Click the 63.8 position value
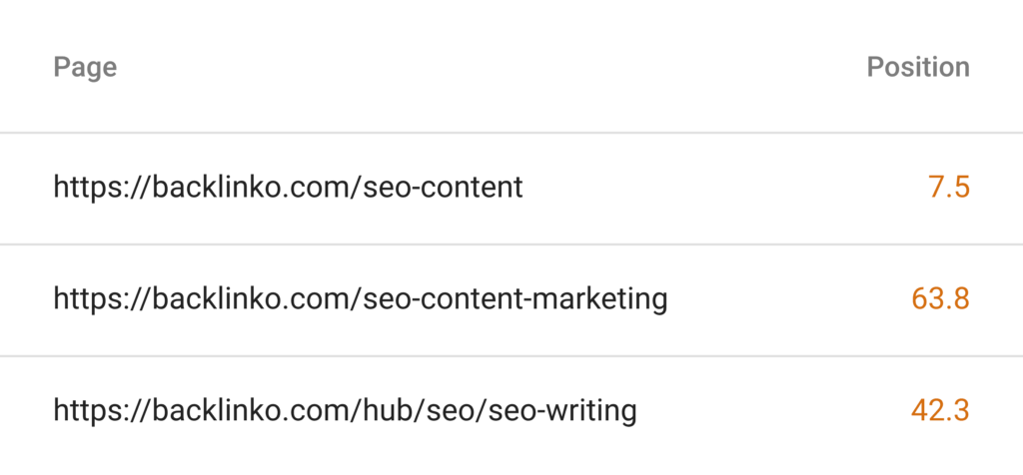Screen dimensions: 1023x475 [940, 298]
